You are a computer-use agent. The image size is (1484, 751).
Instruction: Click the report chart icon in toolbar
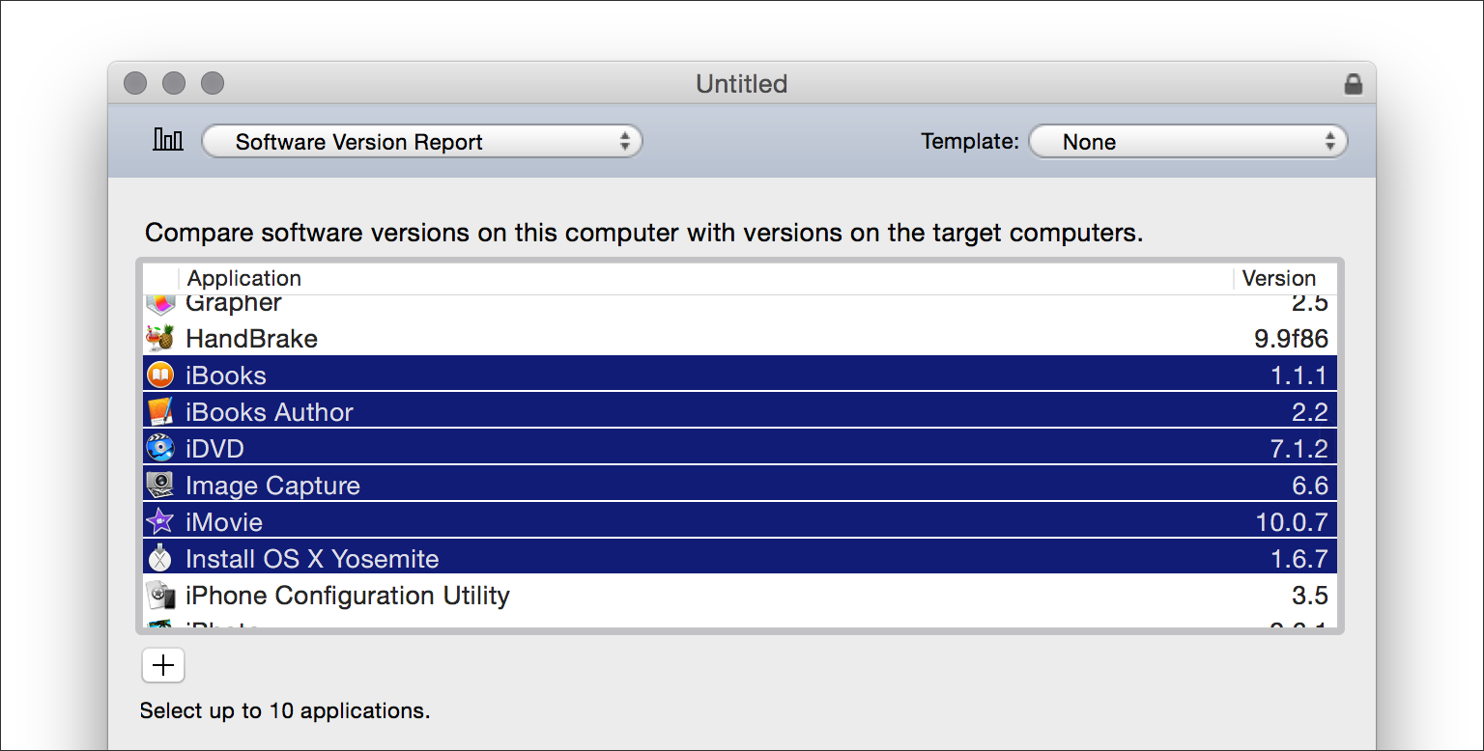[168, 140]
